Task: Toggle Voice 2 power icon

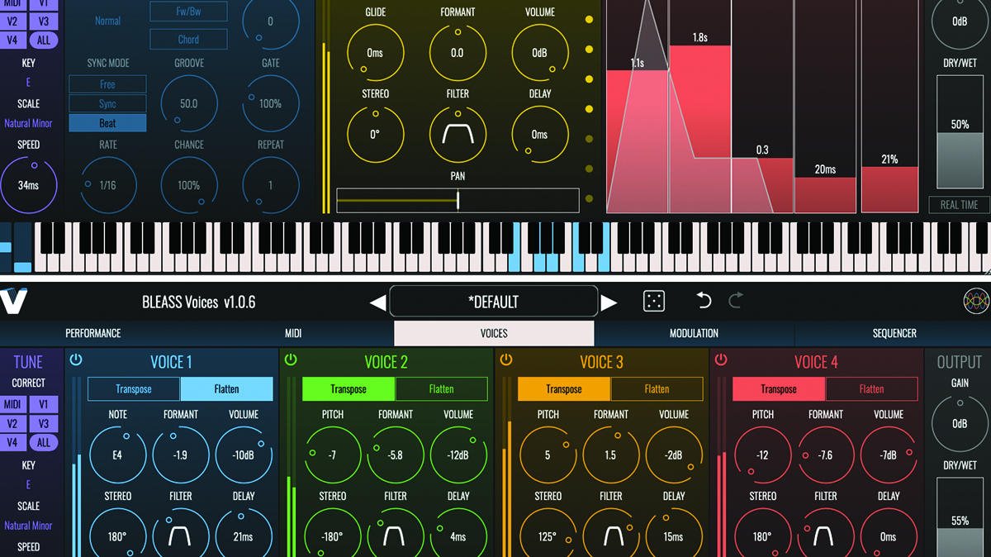Action: 291,359
